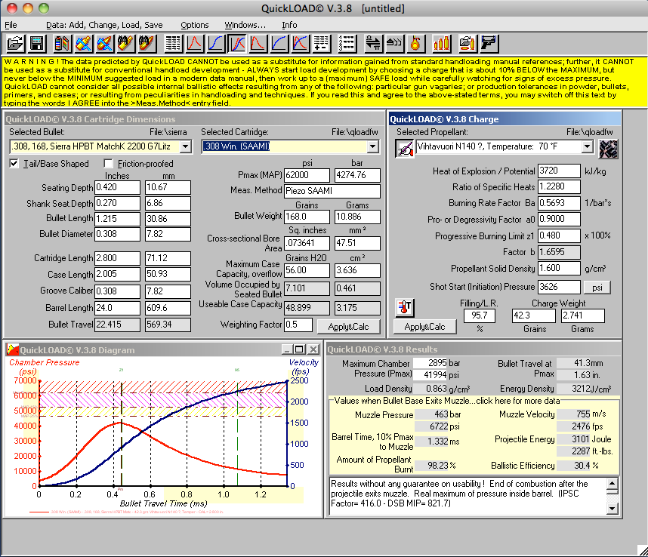Click the Pmax (MAP) psi field
Screen dimensions: 648x557
click(307, 175)
